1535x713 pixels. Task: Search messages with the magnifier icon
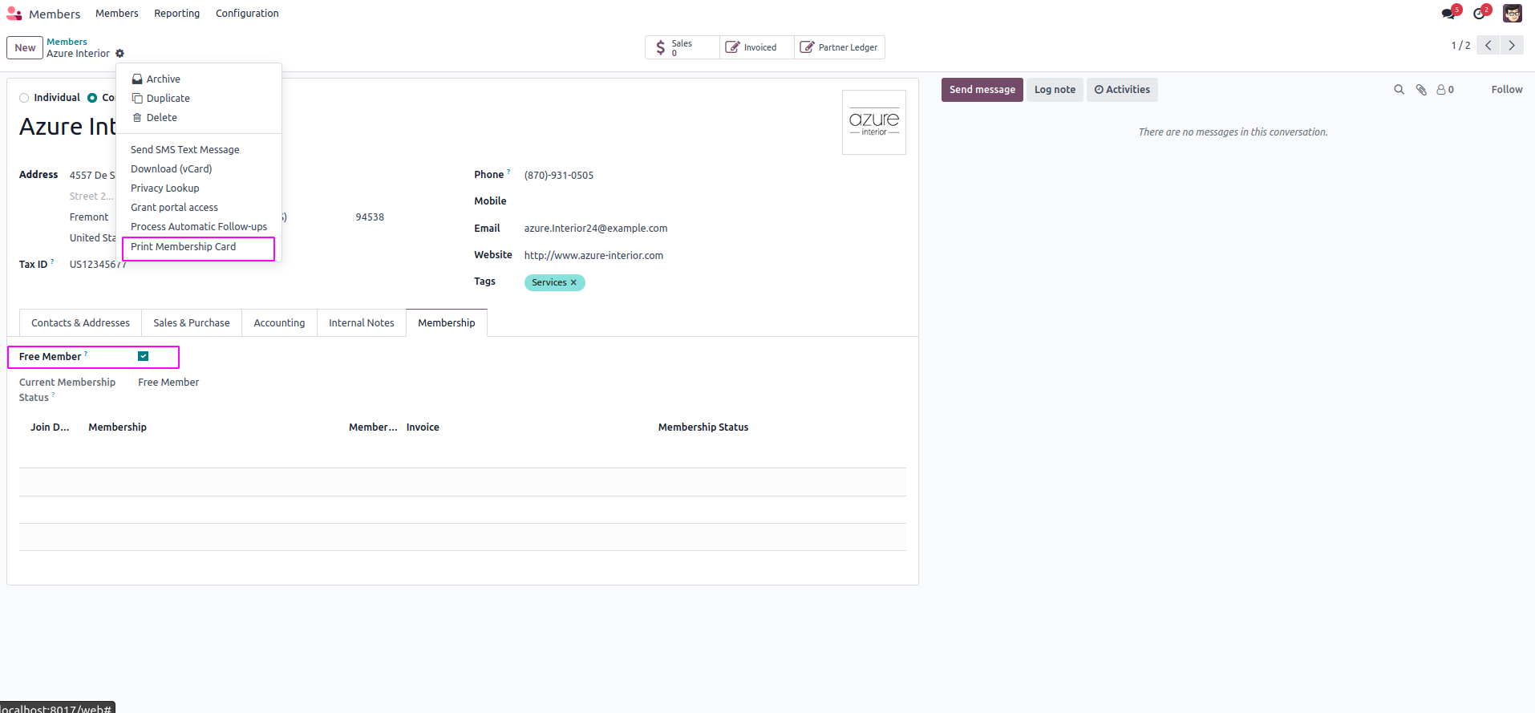click(x=1399, y=90)
